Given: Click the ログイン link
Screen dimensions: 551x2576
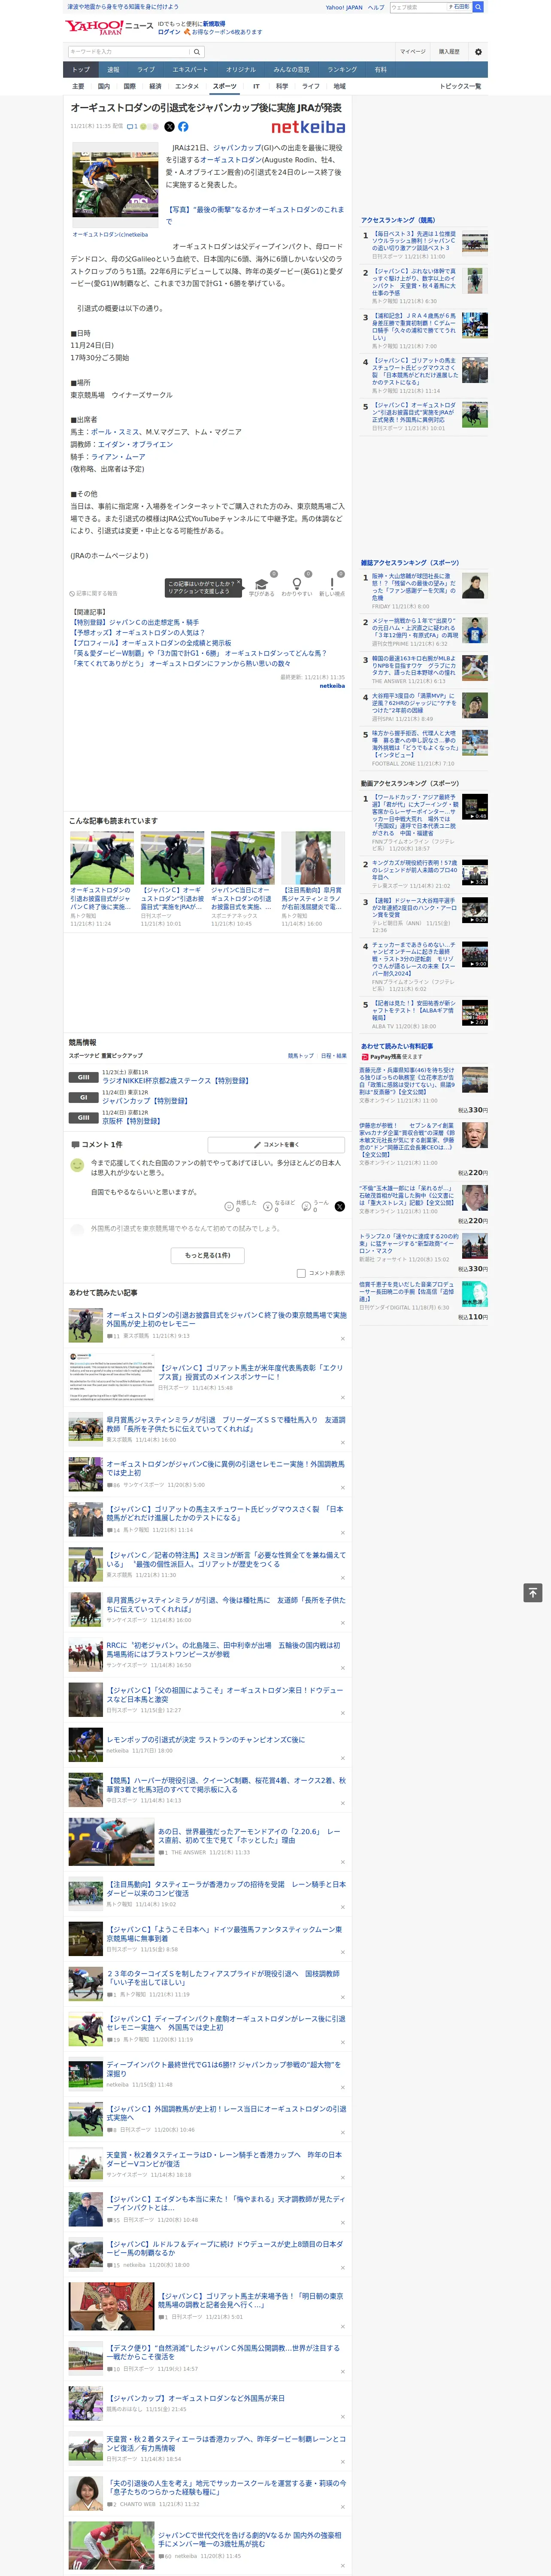Looking at the screenshot, I should click(x=169, y=32).
